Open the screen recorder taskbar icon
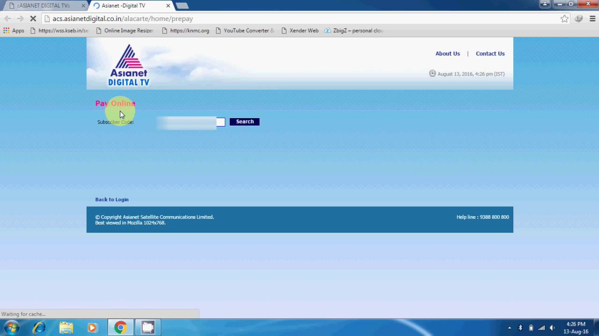The image size is (599, 336). point(148,328)
